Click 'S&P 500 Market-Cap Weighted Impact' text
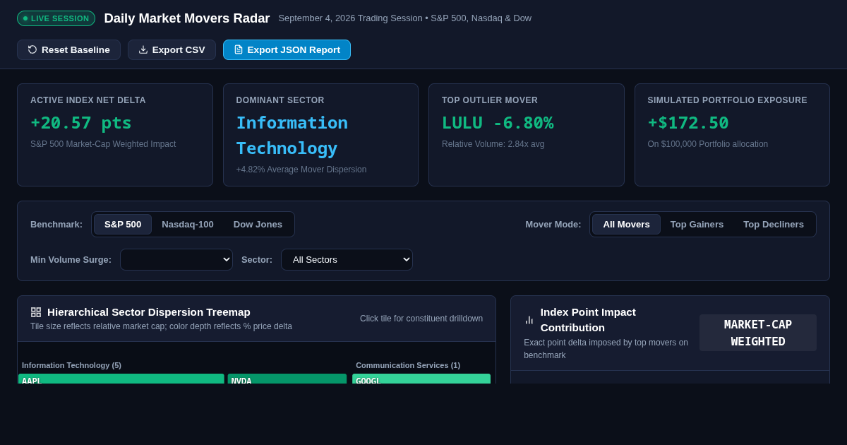 point(103,144)
